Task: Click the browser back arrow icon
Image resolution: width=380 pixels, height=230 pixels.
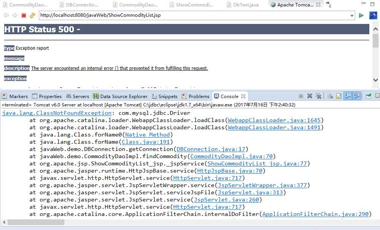Action: pyautogui.click(x=6, y=15)
